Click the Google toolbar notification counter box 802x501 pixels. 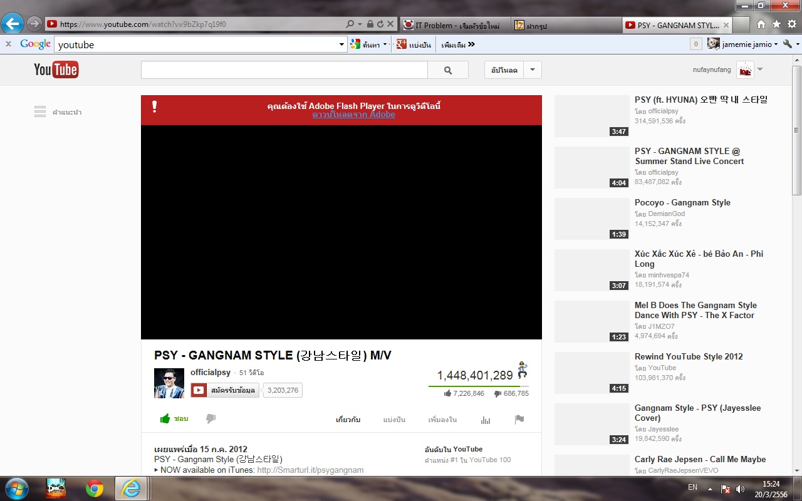tap(695, 44)
